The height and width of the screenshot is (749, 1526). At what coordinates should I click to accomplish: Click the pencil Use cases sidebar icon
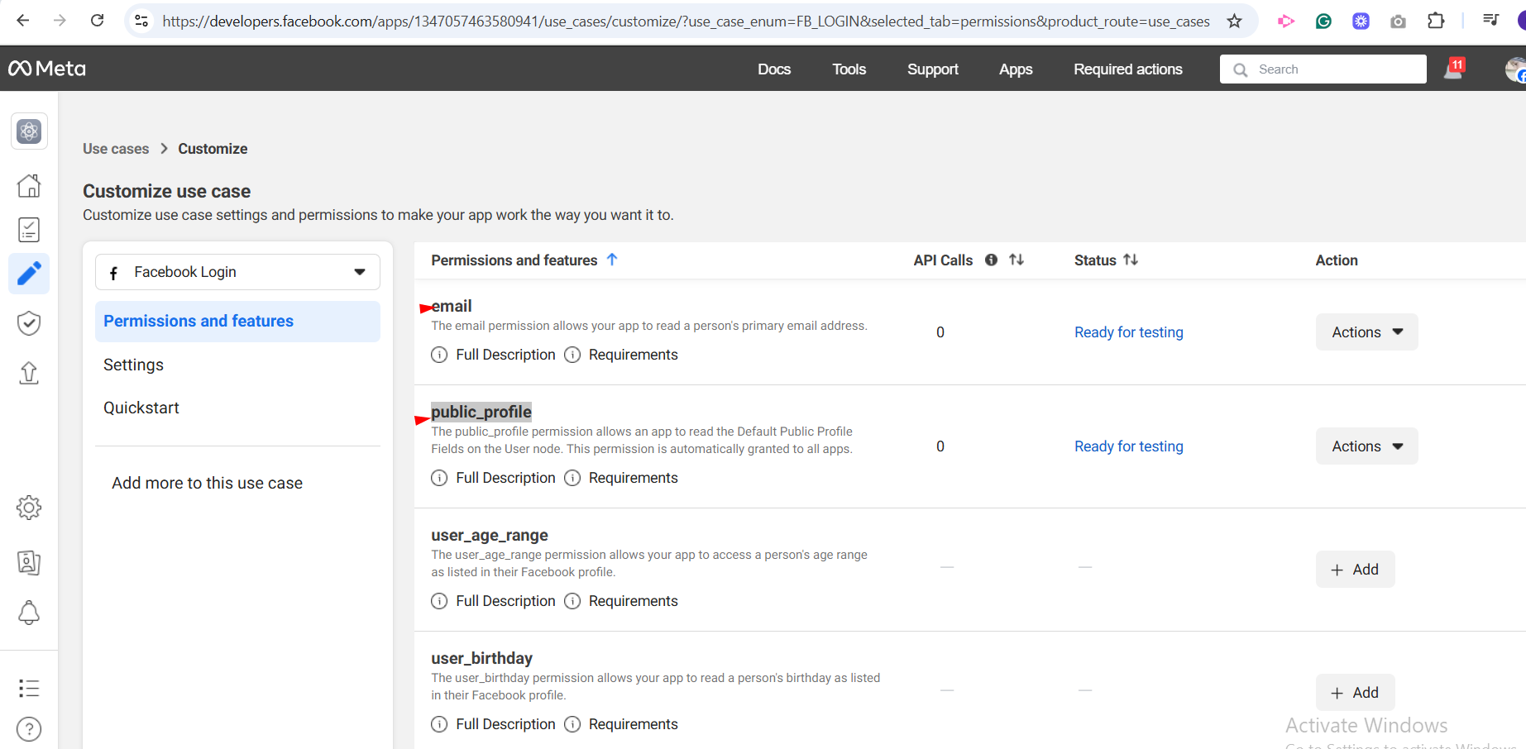(x=29, y=274)
